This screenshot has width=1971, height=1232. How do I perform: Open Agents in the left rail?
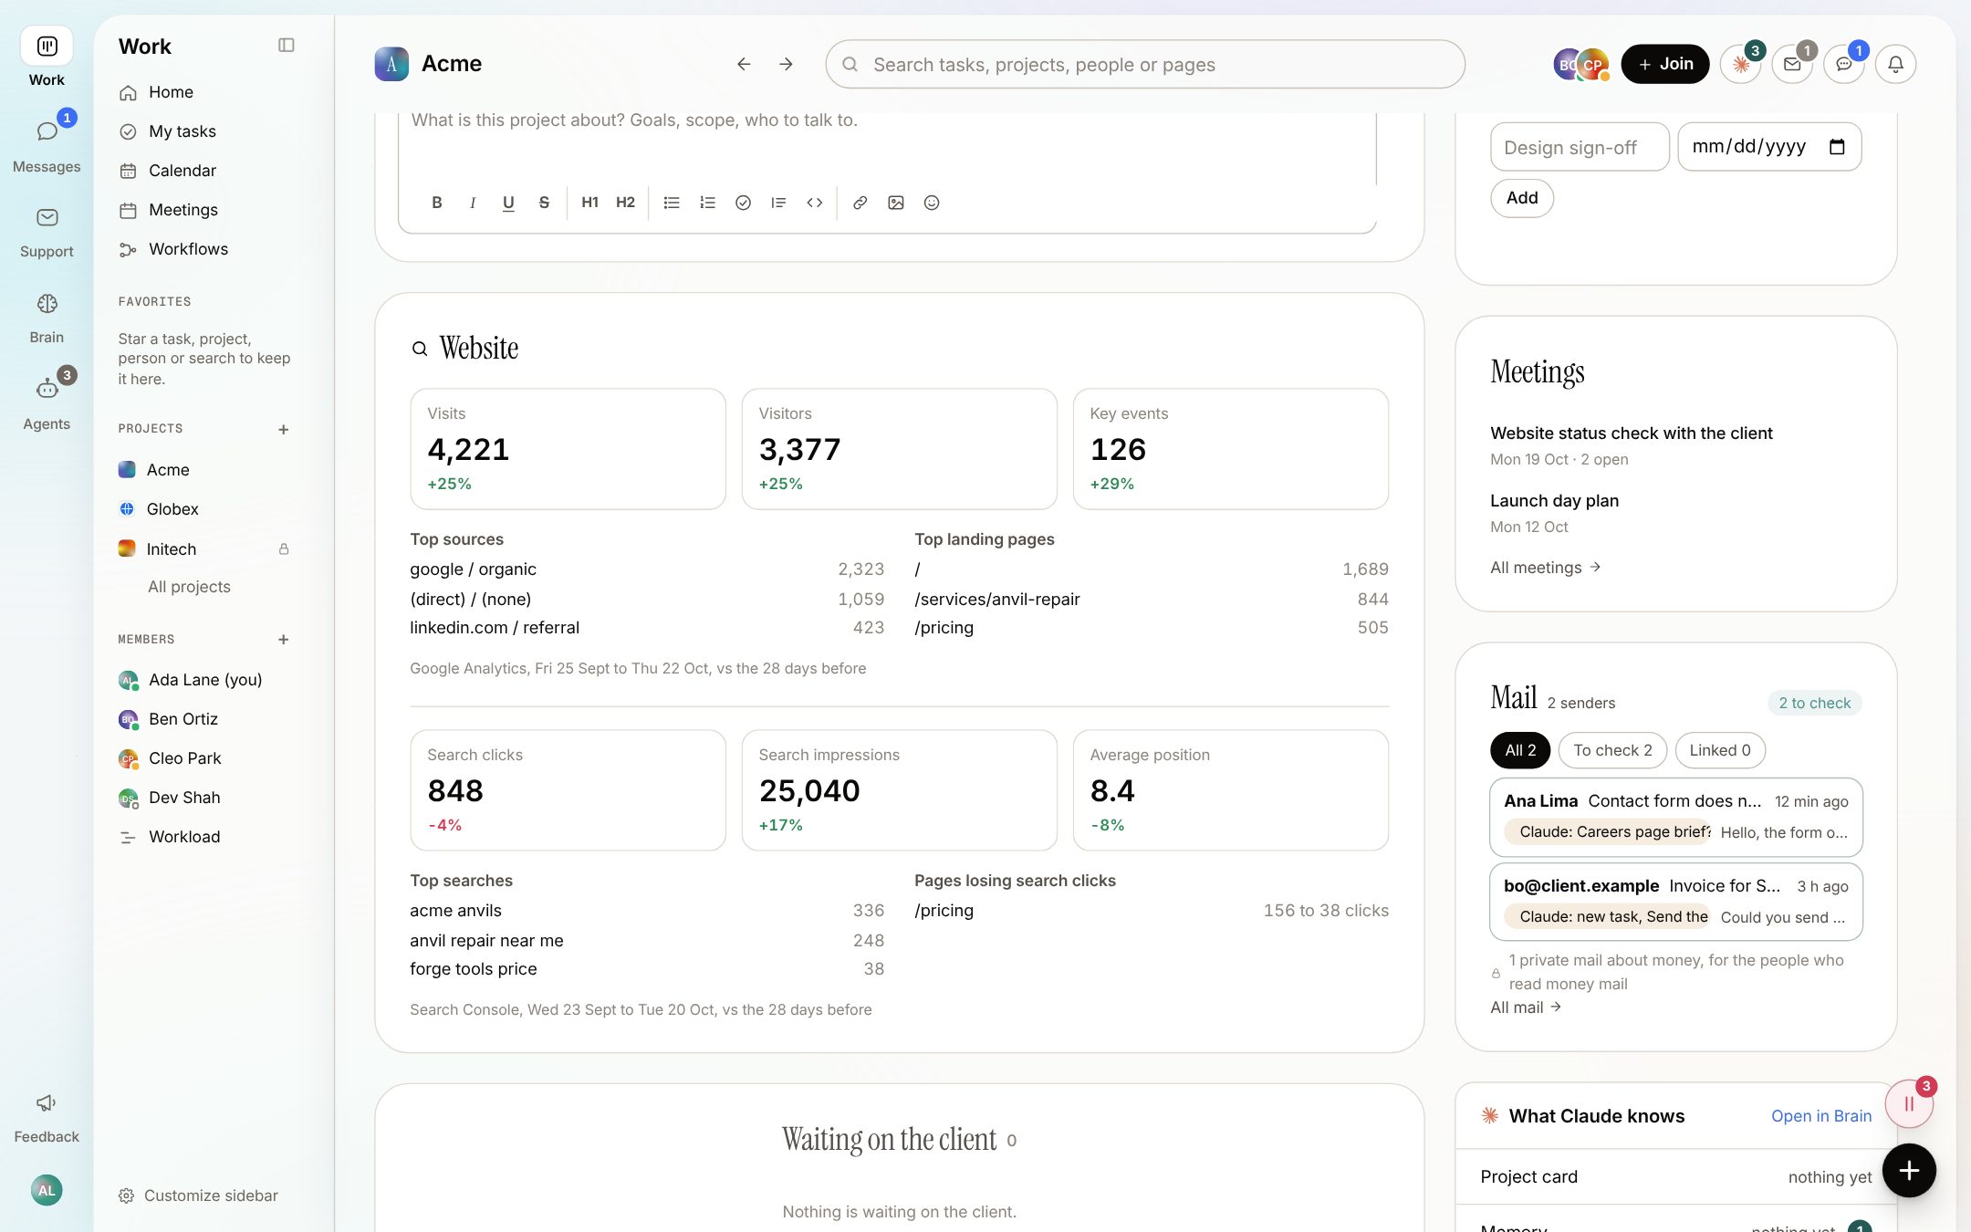(47, 402)
